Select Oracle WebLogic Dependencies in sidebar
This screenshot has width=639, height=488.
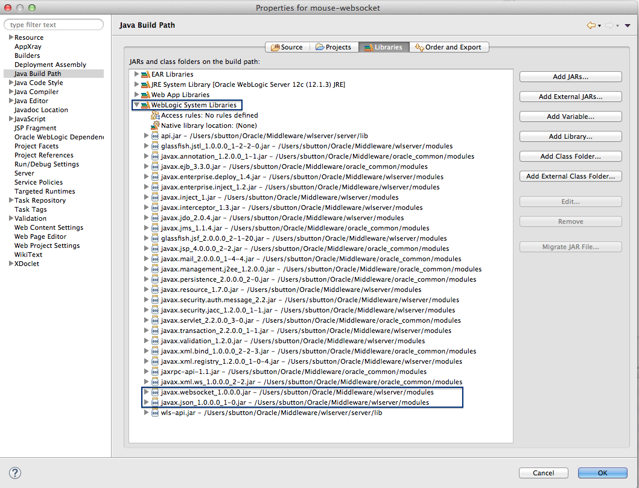[x=59, y=138]
